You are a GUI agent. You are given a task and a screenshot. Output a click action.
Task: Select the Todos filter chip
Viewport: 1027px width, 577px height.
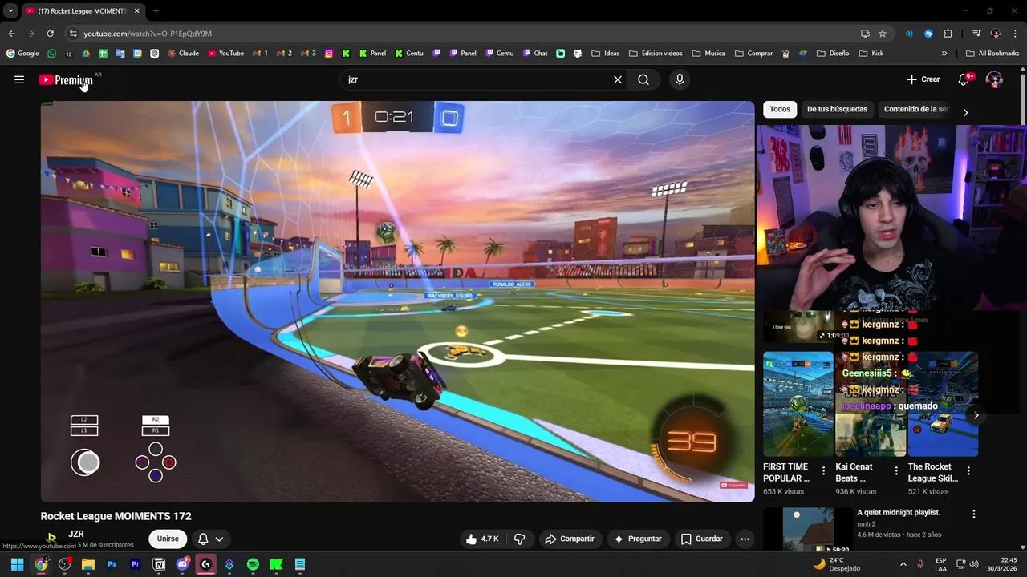point(780,109)
